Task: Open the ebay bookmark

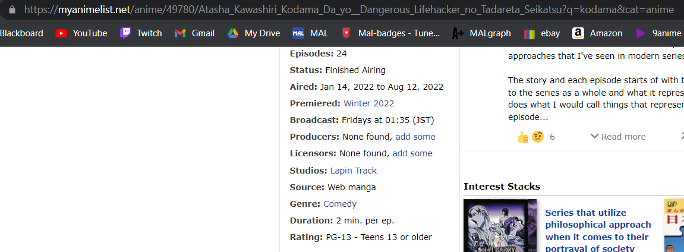Action: (541, 33)
